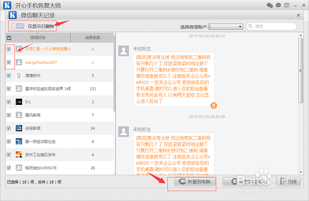Uncheck the 苏州工业园区发布 checkbox
Image resolution: width=309 pixels, height=201 pixels.
click(x=9, y=155)
